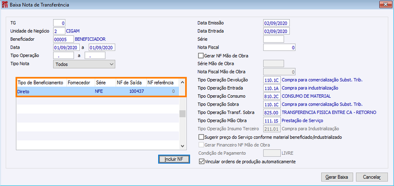Click Tipo Operação Sobra field 110.1C
Image resolution: width=394 pixels, height=186 pixels.
pyautogui.click(x=272, y=105)
